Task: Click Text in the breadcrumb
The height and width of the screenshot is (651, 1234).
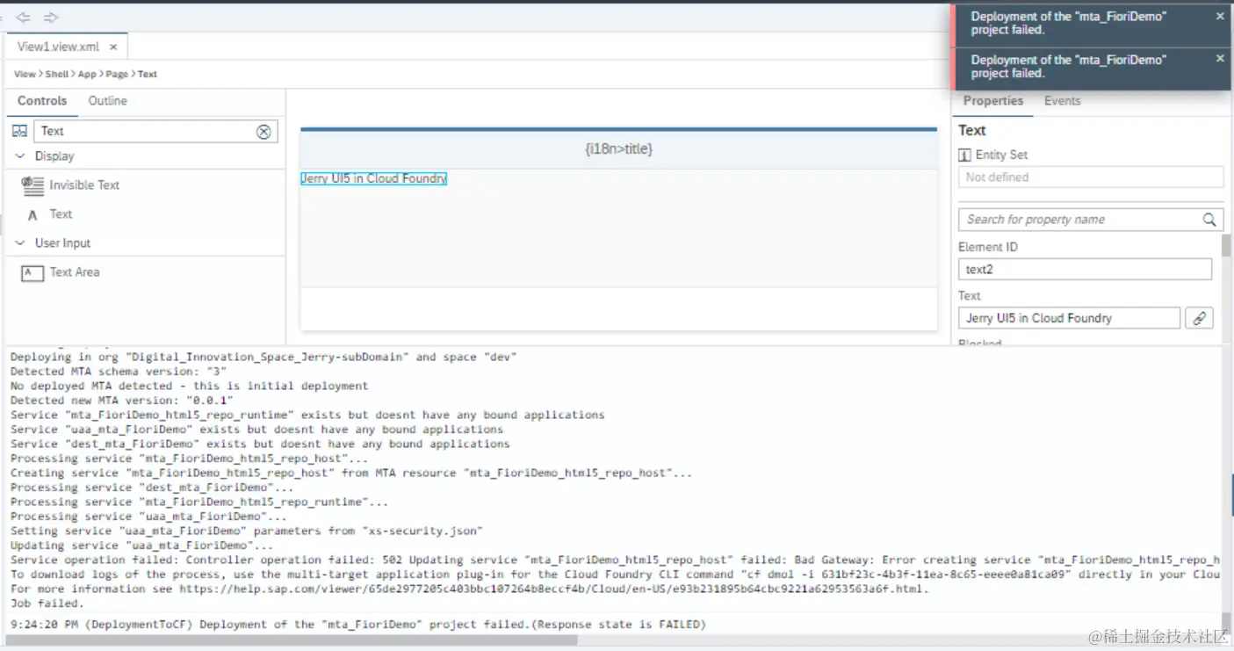Action: 148,74
